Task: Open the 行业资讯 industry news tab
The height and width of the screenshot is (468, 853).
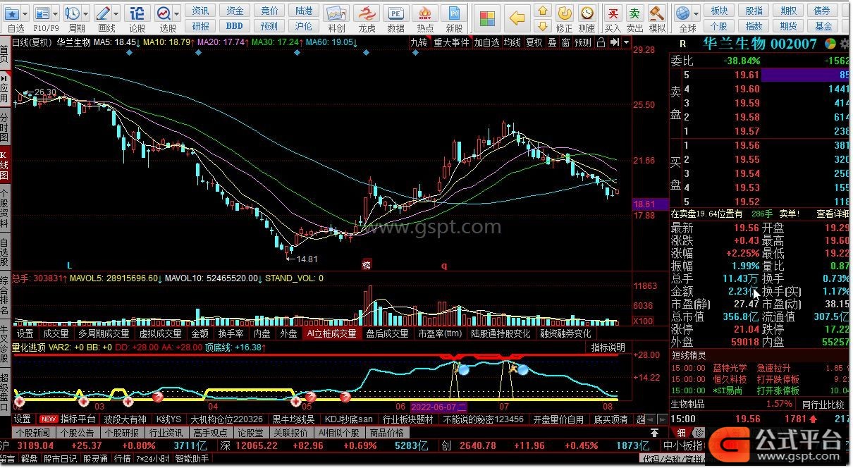Action: pyautogui.click(x=166, y=433)
